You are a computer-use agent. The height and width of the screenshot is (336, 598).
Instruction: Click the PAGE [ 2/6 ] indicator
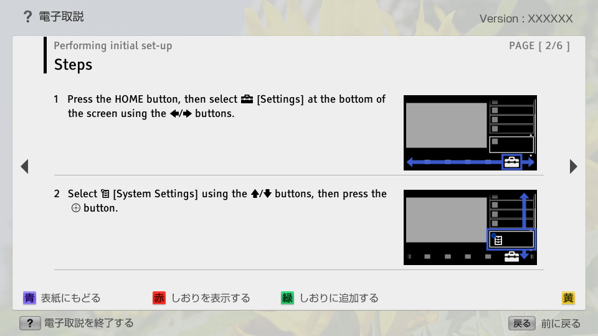(539, 45)
